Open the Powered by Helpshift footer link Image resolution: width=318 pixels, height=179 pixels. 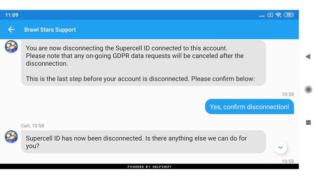point(150,167)
